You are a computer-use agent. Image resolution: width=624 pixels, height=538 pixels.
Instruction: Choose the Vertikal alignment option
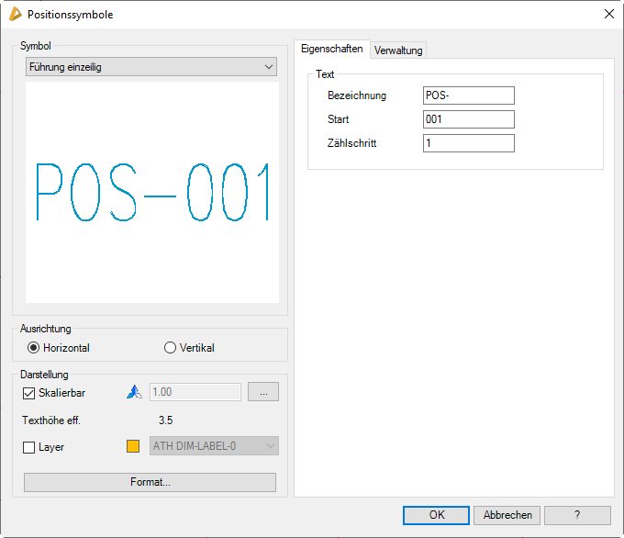pos(170,348)
